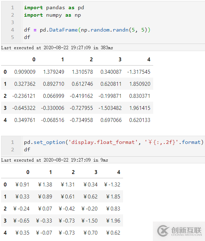Click the import pandas code line
Image resolution: width=205 pixels, height=241 pixels.
(54, 7)
